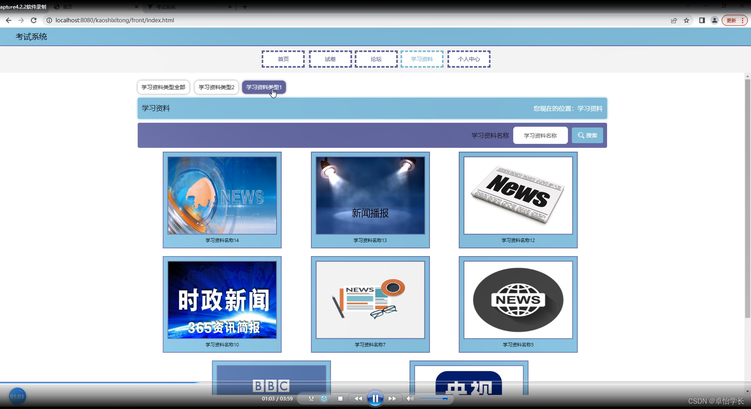Click the 学习资料名称5 caption

pyautogui.click(x=518, y=345)
